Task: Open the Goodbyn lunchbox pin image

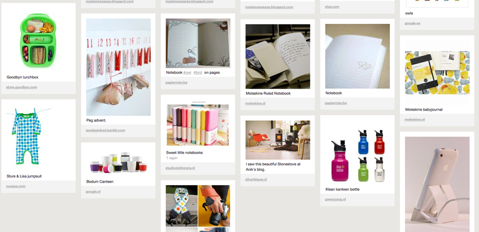Action: [x=38, y=40]
